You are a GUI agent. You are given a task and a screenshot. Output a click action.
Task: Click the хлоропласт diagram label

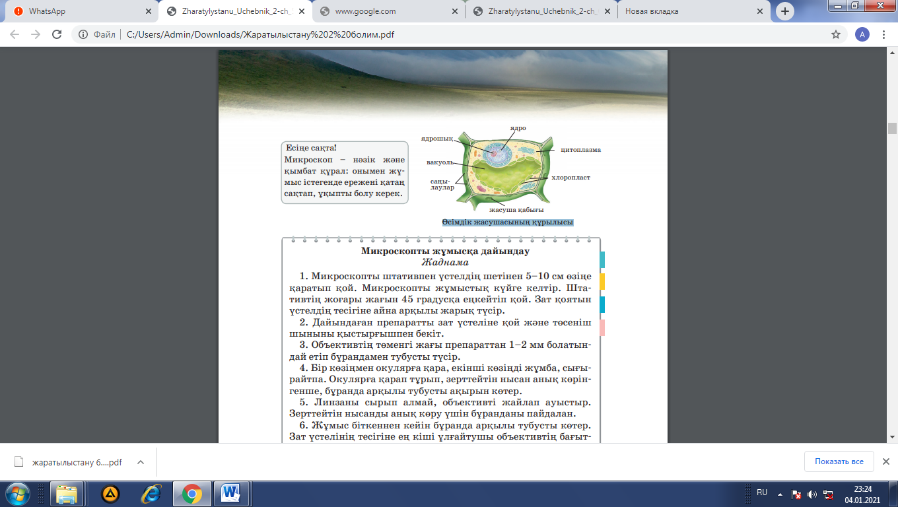(x=571, y=178)
